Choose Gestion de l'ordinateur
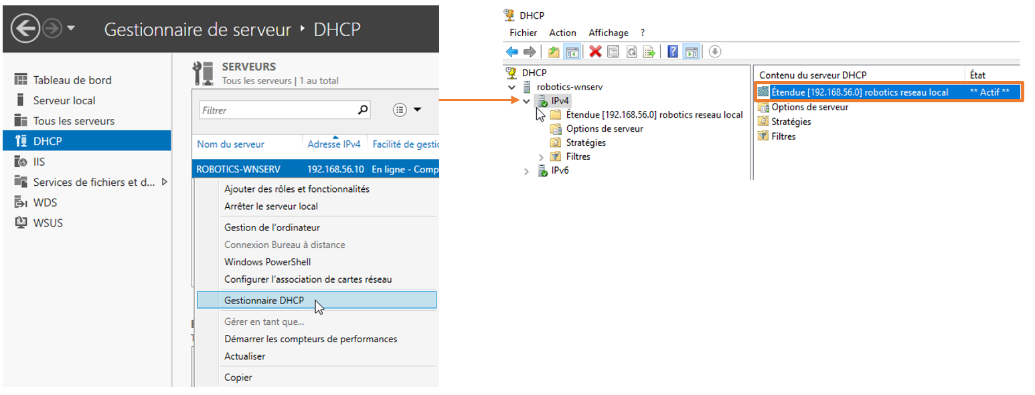This screenshot has height=395, width=1035. pos(272,227)
